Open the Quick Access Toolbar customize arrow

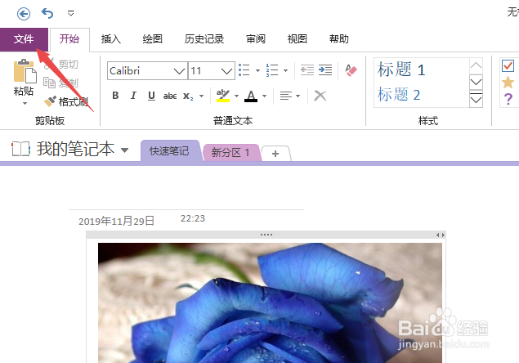click(x=70, y=13)
